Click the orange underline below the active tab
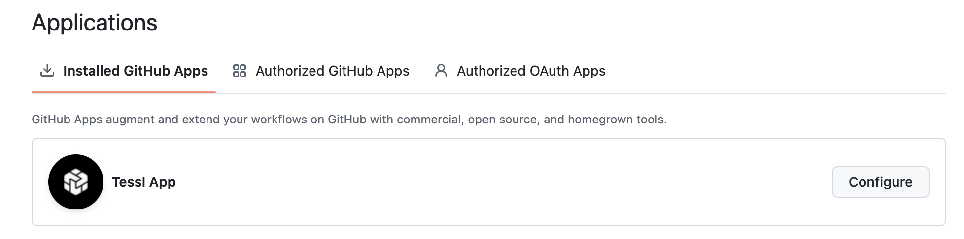 [124, 92]
